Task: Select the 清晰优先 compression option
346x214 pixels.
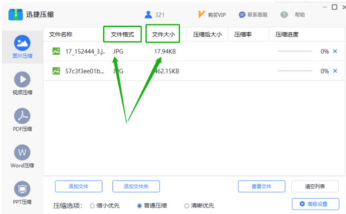Action: tap(187, 206)
